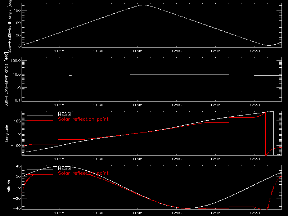Click 11:45 time label under Moon angle plot
The image size is (288, 216).
[x=138, y=105]
